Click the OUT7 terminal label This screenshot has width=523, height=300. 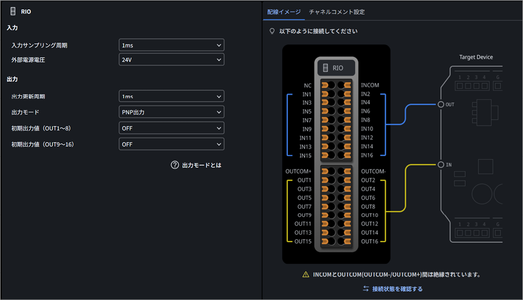pos(304,206)
